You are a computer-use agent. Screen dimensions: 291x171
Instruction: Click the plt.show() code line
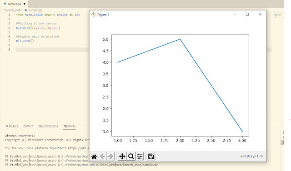[x=25, y=41]
